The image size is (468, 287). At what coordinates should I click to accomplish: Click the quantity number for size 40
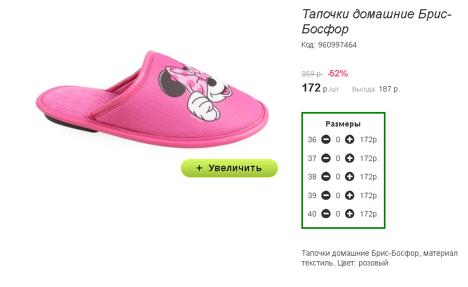(x=338, y=214)
